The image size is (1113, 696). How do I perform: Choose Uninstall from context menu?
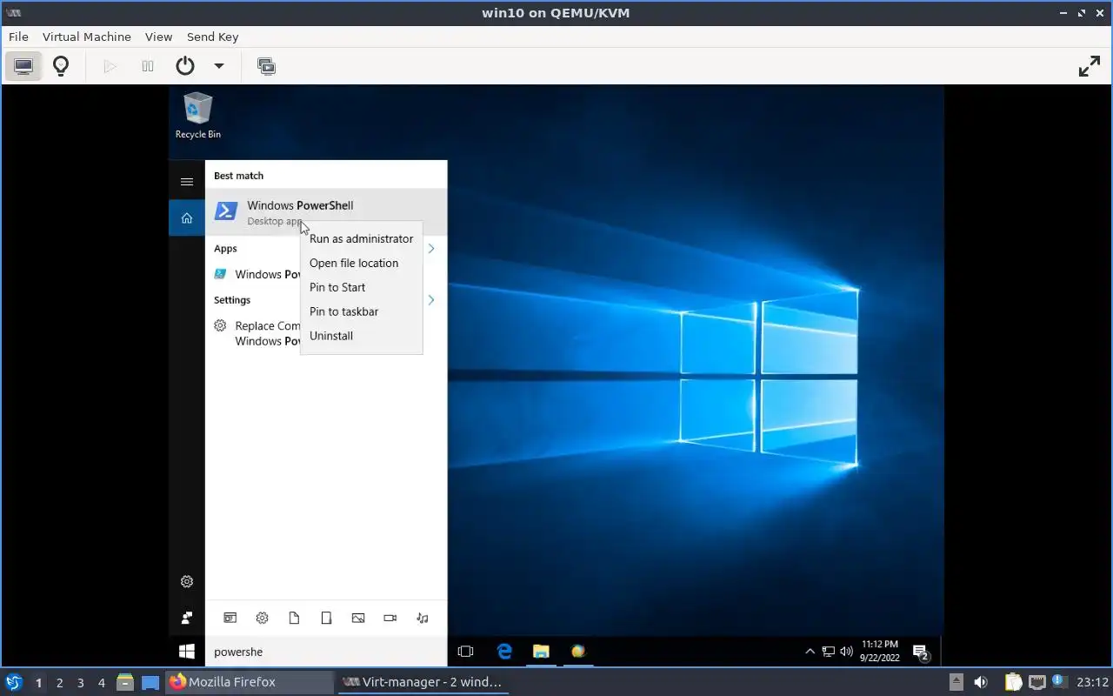tap(361, 336)
